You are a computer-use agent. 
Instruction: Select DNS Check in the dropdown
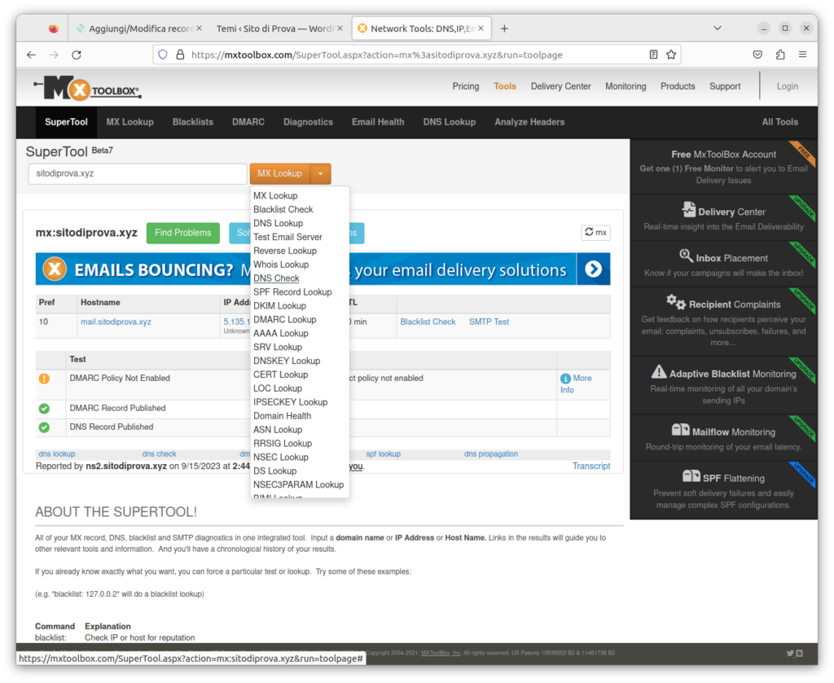(x=276, y=278)
